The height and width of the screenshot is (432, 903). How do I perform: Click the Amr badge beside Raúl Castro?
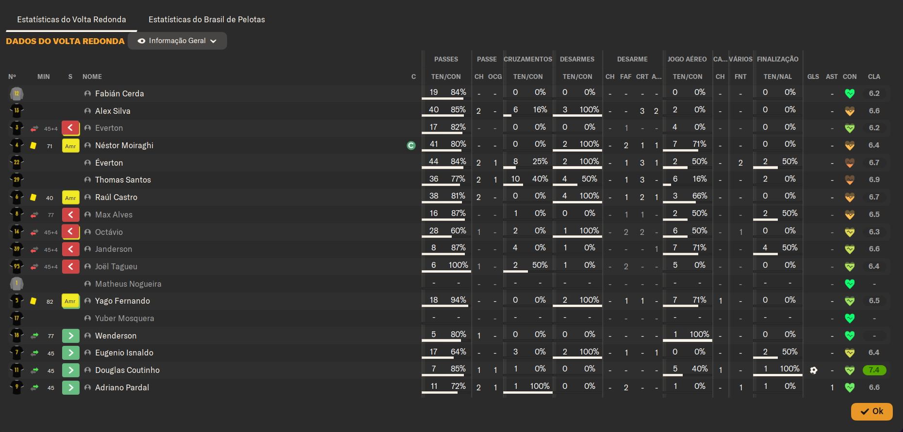point(71,198)
